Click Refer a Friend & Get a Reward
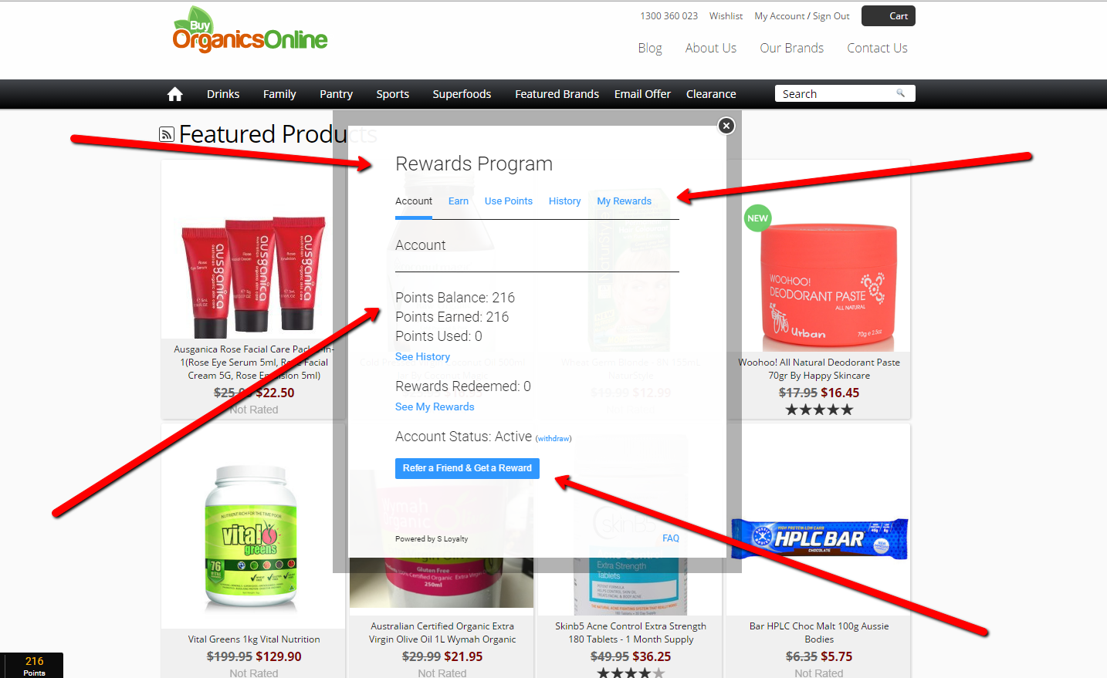 coord(467,468)
